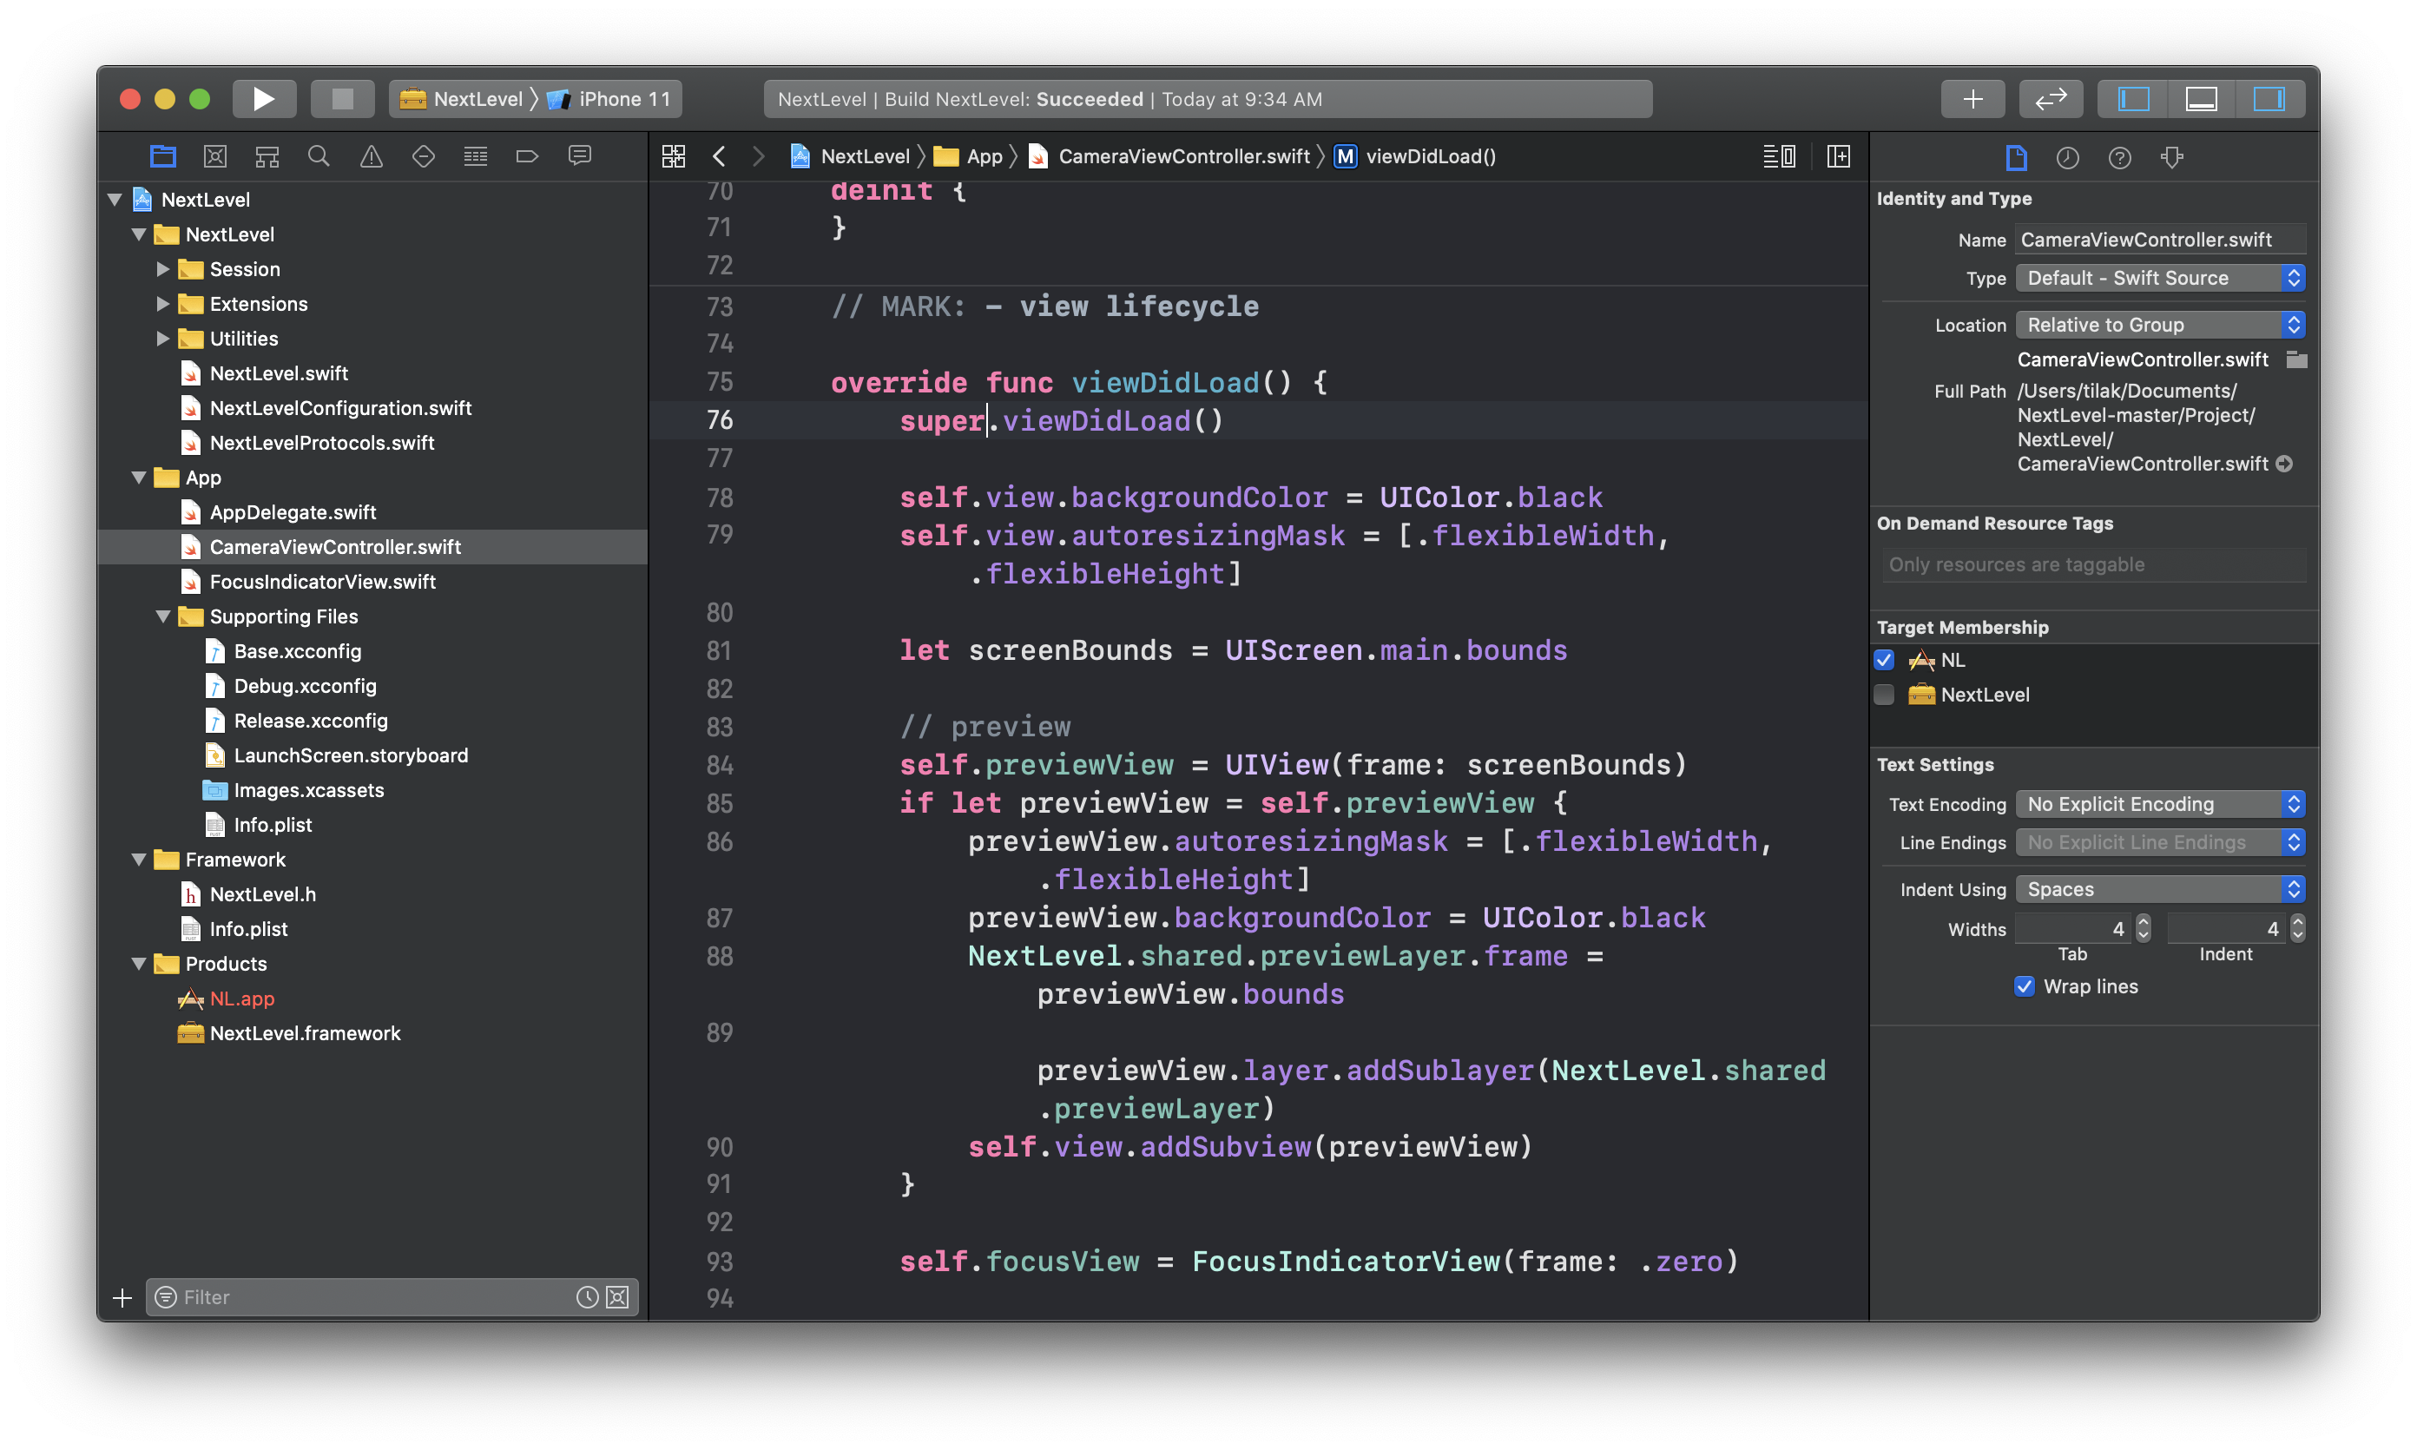Open the Find navigator

319,155
